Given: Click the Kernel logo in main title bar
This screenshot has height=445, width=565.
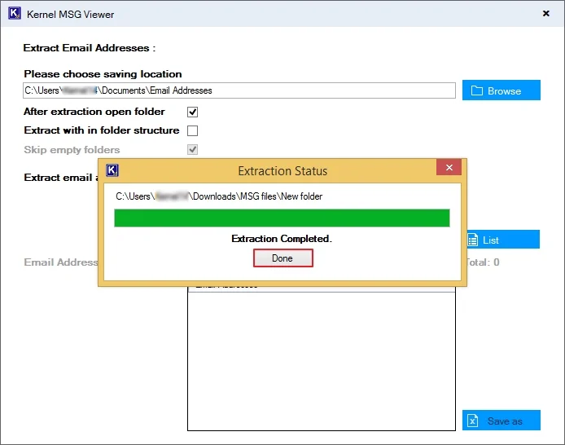Looking at the screenshot, I should point(13,14).
